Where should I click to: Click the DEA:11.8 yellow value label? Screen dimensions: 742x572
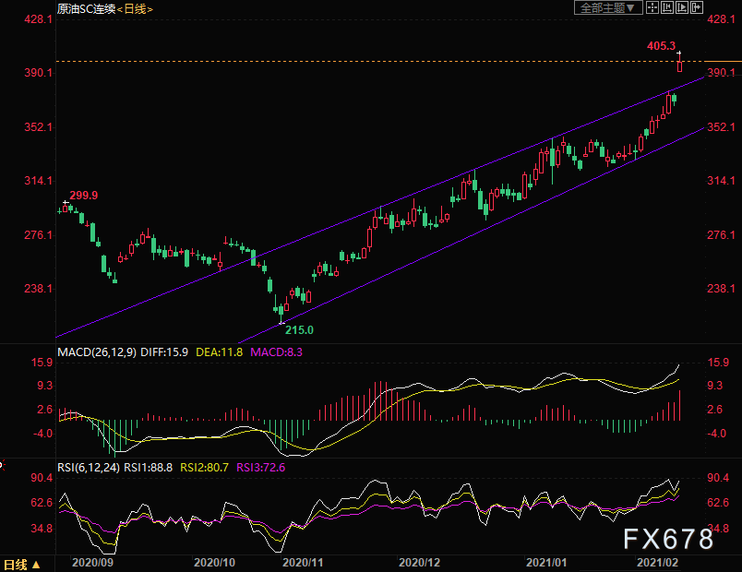[x=219, y=352]
